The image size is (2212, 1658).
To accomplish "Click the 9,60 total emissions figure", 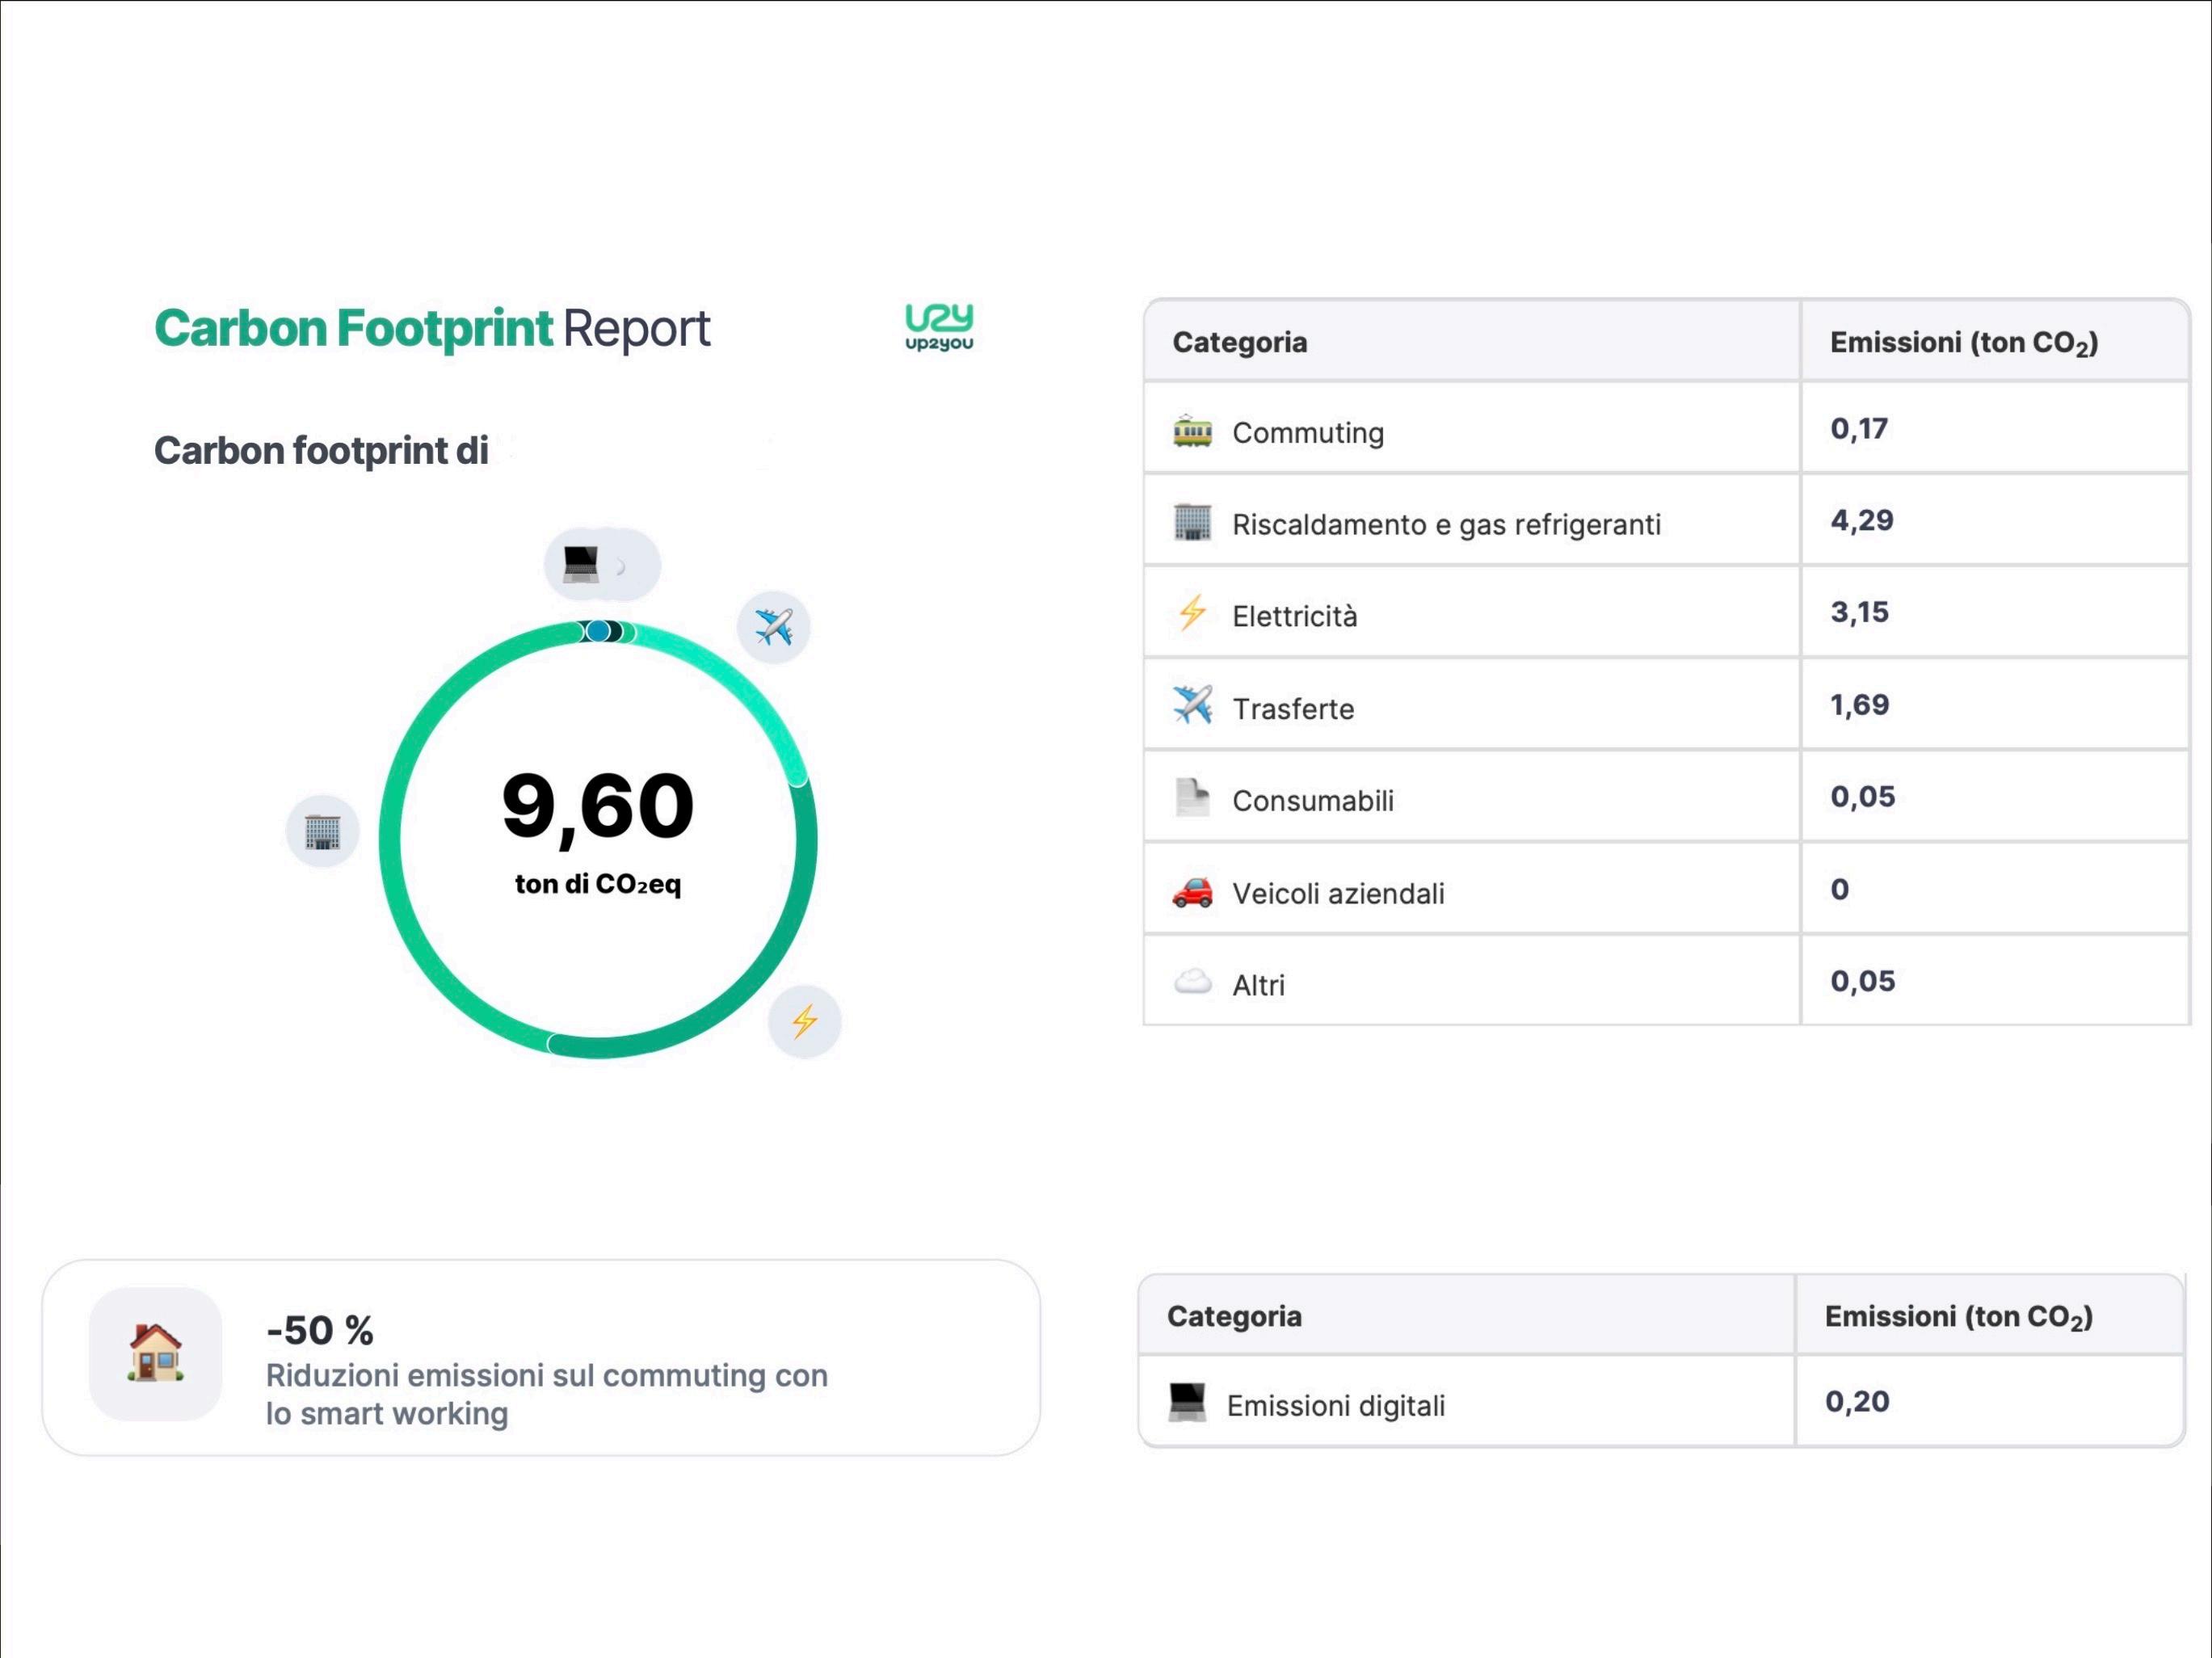I will (597, 806).
